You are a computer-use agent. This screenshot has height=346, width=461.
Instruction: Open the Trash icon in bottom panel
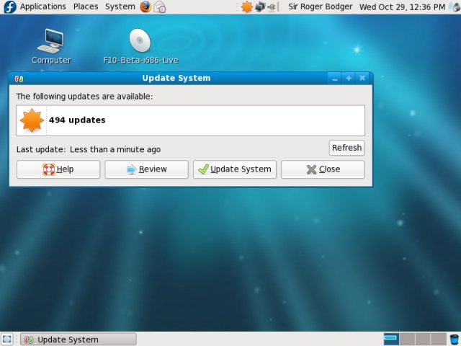(455, 340)
